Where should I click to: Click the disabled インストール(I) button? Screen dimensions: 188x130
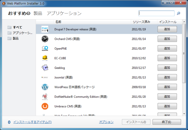[136, 122]
